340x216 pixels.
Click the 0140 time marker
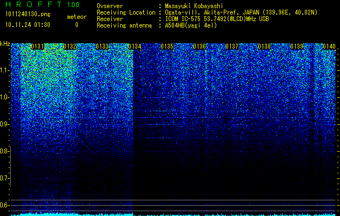pos(329,46)
